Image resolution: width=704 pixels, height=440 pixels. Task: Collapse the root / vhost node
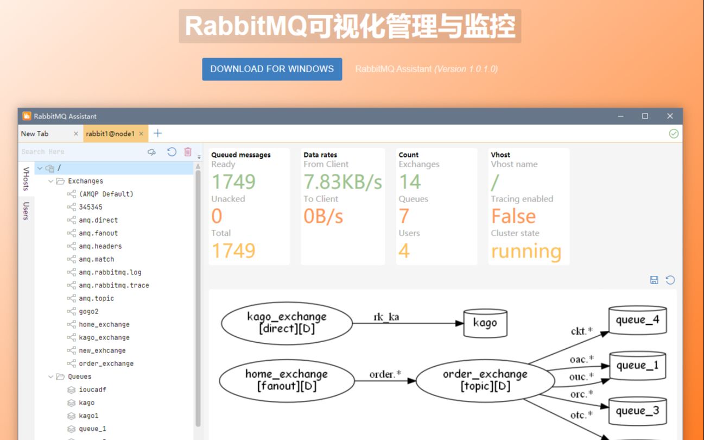coord(40,168)
